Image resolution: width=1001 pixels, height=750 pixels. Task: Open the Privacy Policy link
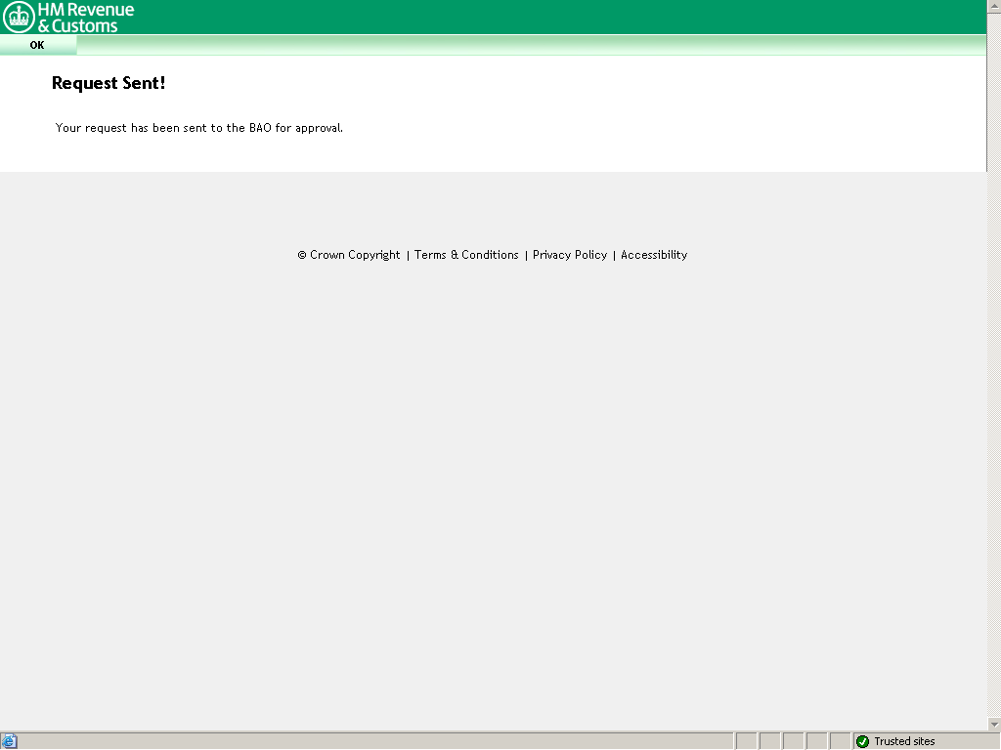[x=570, y=255]
